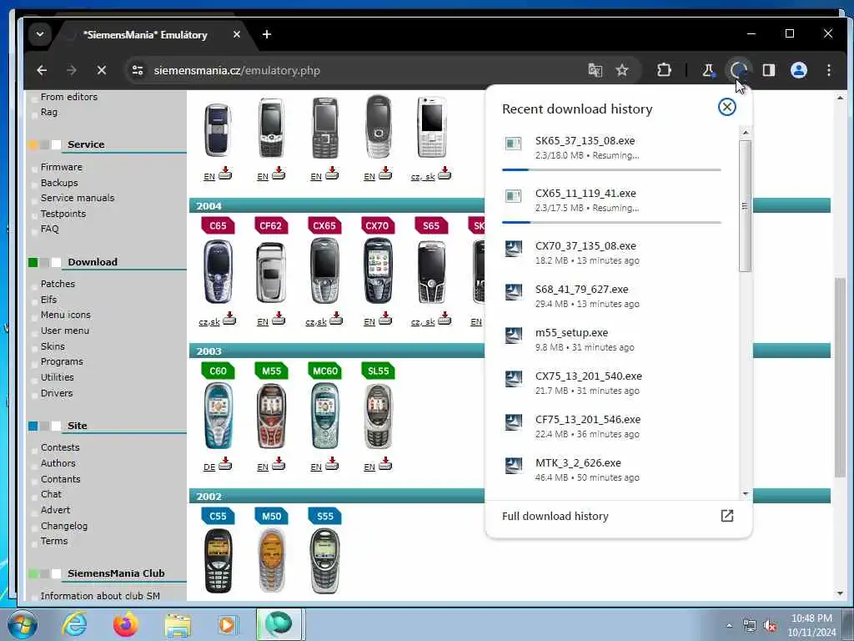Bookmark this page with star icon
Image resolution: width=854 pixels, height=641 pixels.
click(622, 70)
